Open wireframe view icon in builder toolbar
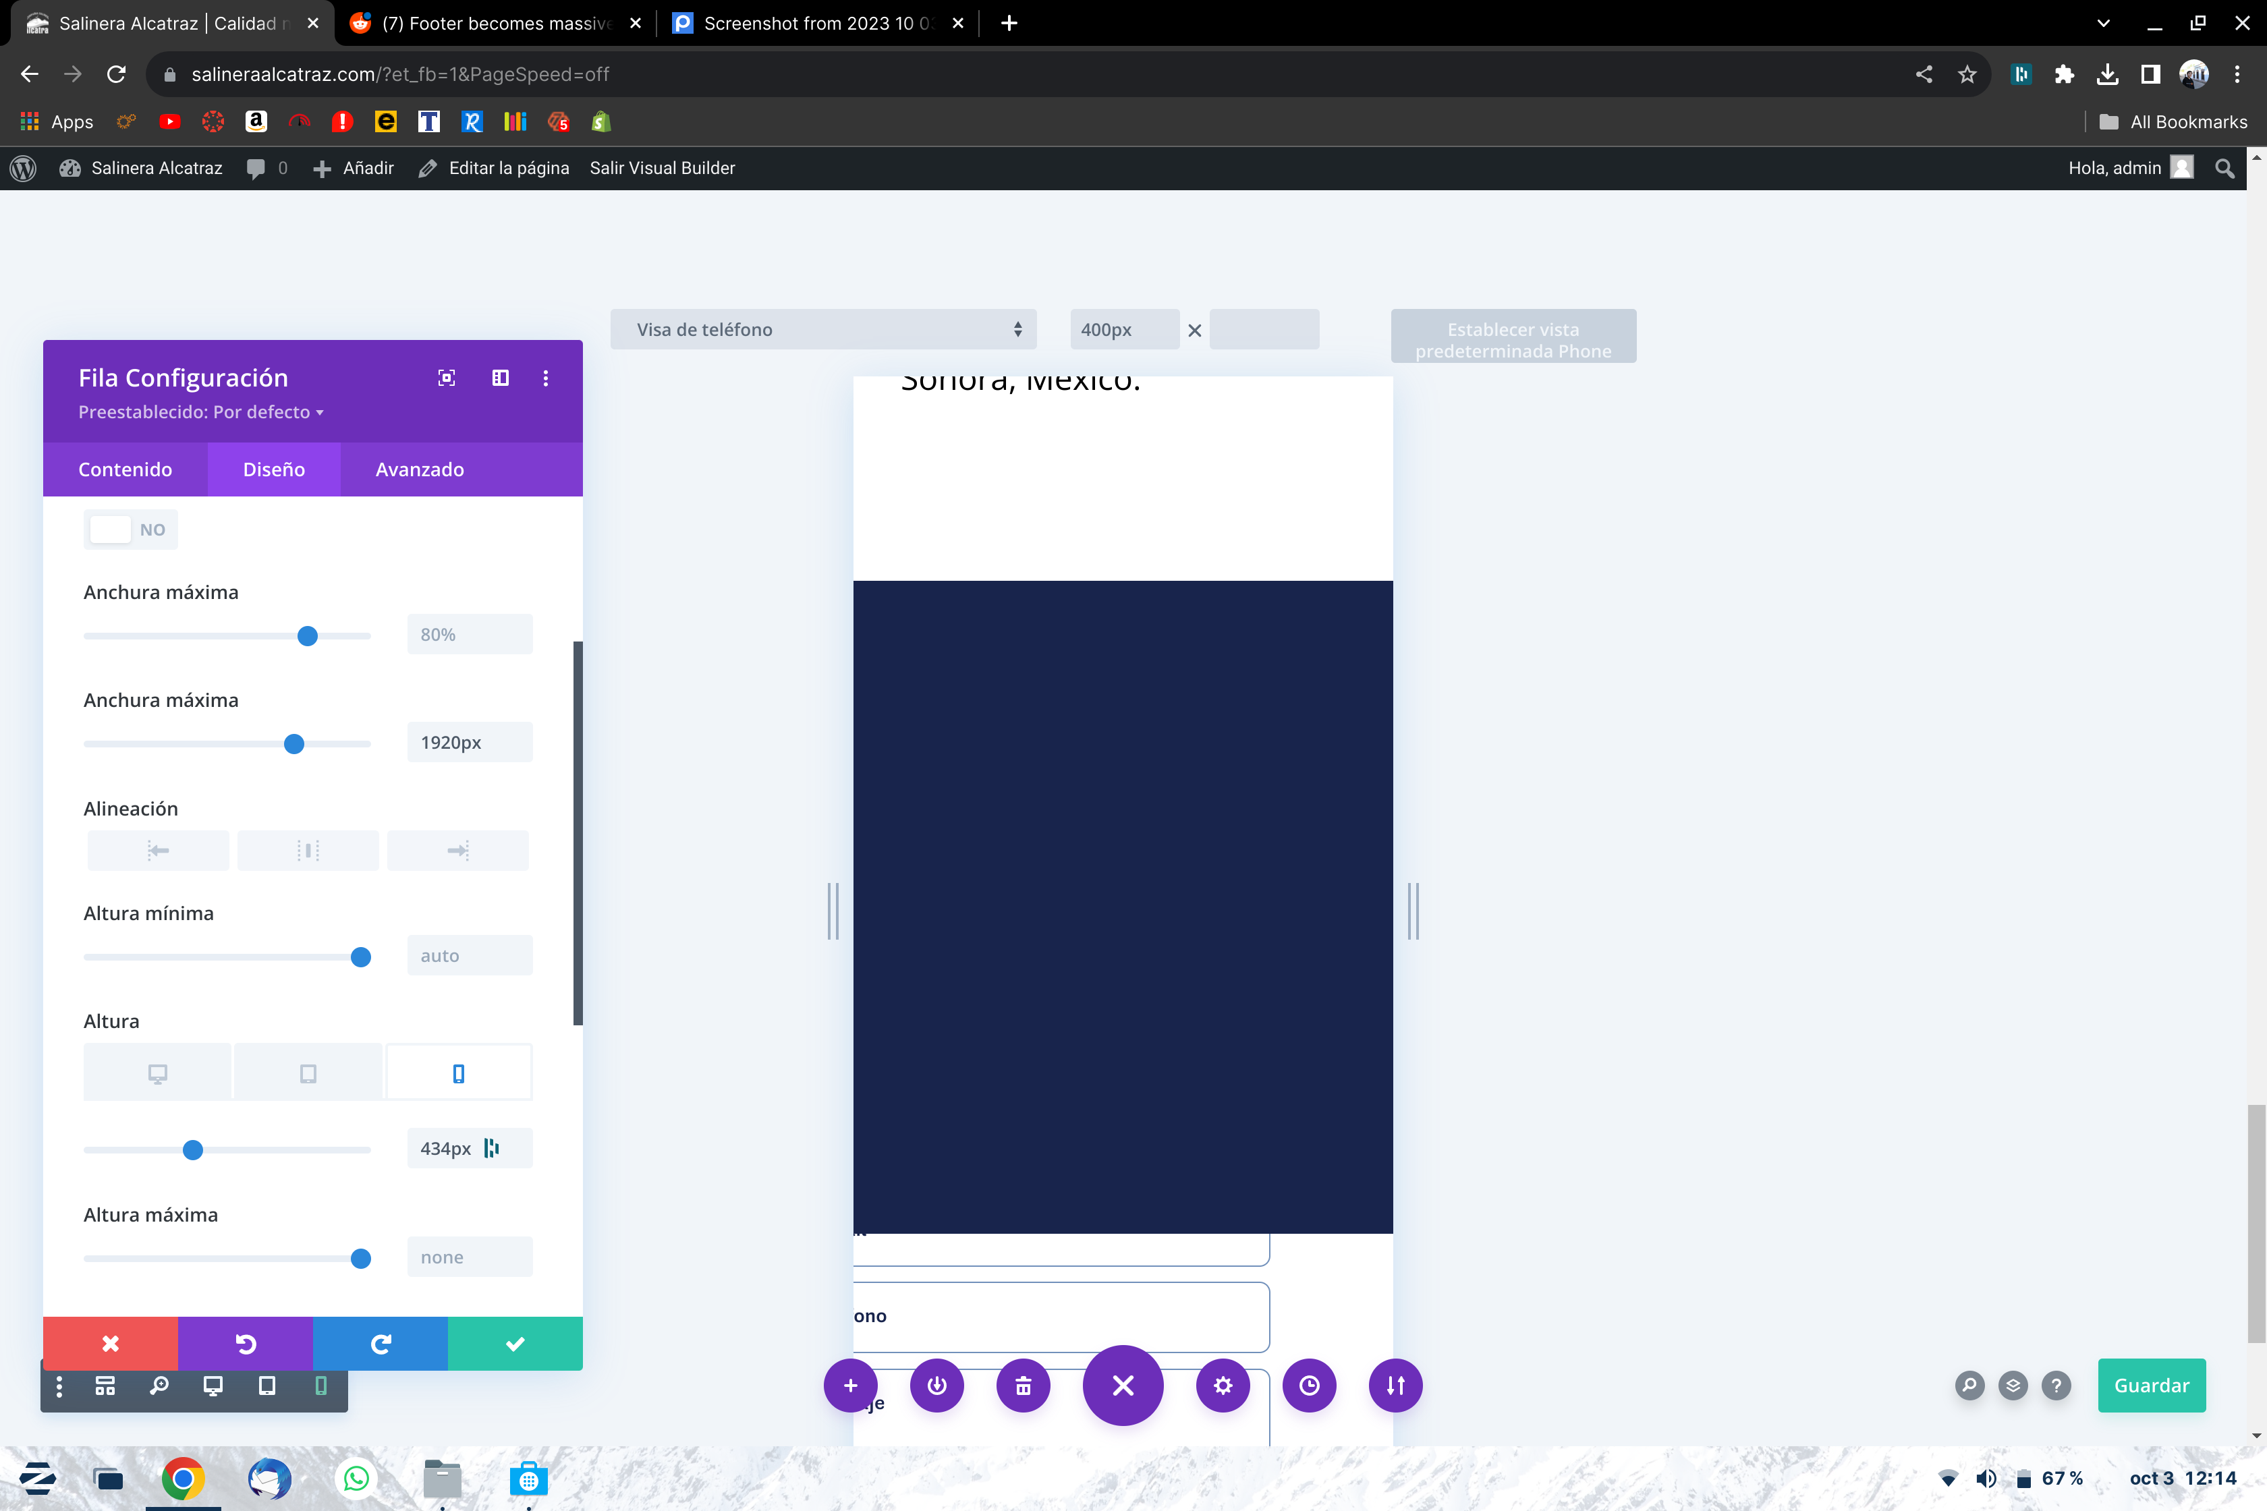 point(105,1385)
